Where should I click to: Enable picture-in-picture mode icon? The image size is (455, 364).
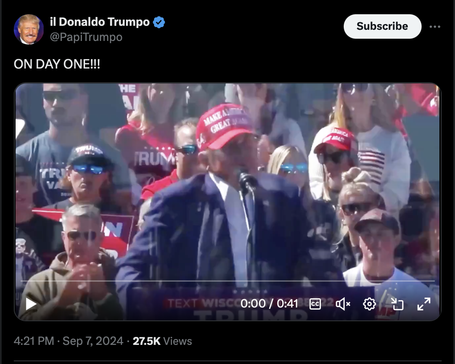pyautogui.click(x=397, y=304)
